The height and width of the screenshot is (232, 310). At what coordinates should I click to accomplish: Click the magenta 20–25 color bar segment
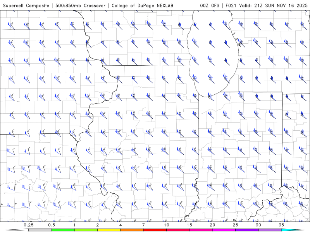click(x=224, y=230)
